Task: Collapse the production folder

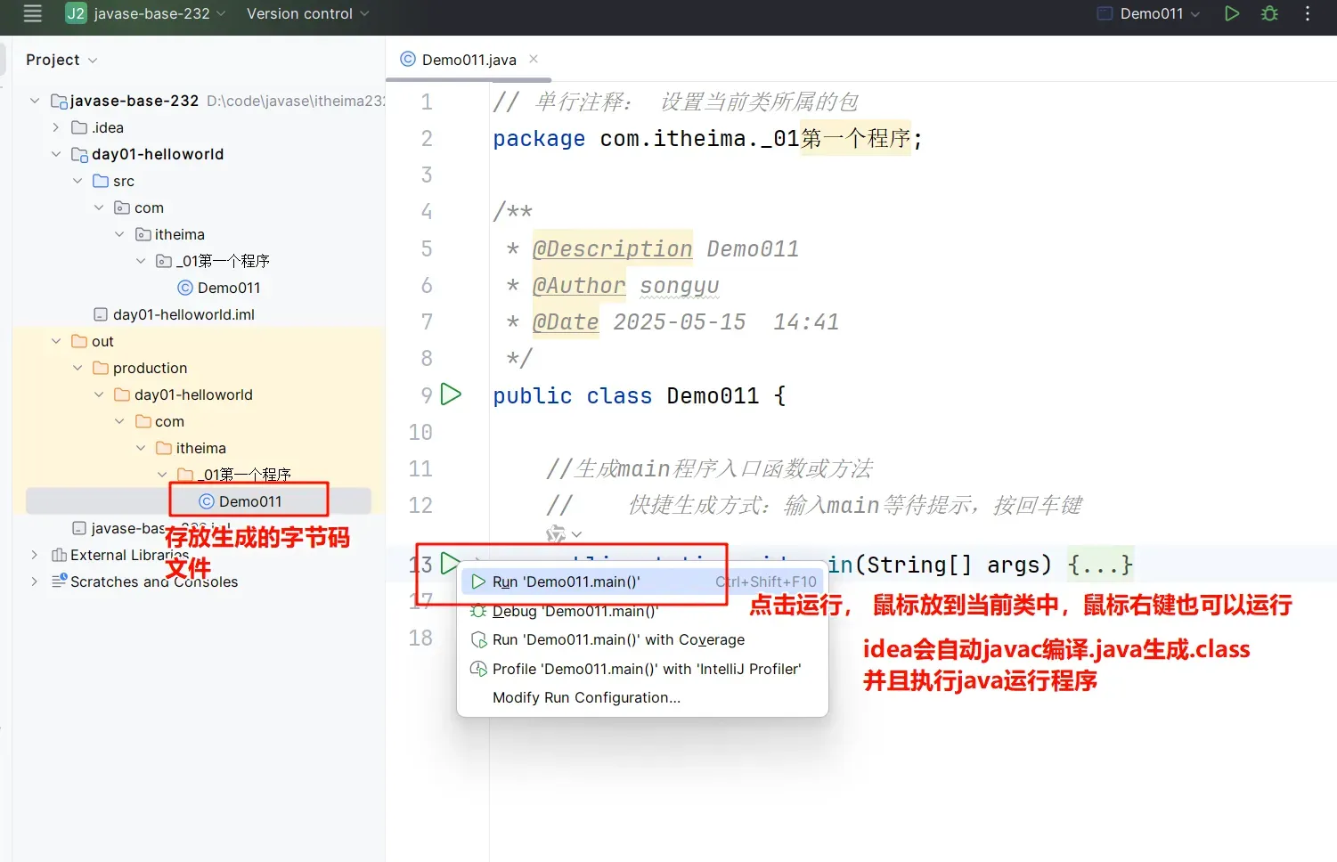Action: [77, 368]
